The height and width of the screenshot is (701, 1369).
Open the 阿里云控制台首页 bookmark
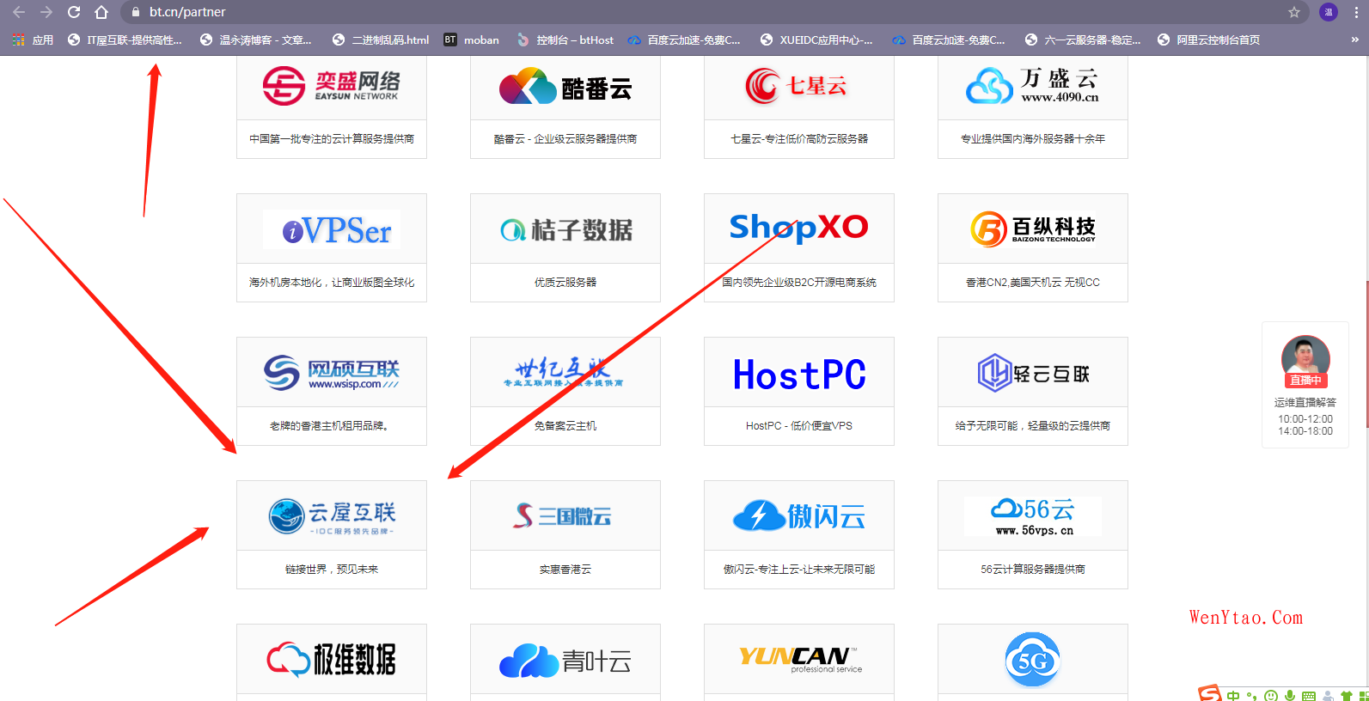tap(1208, 40)
